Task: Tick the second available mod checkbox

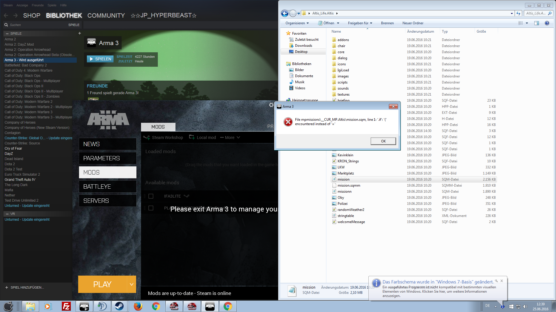Action: [151, 208]
